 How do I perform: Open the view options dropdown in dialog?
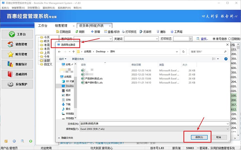218,59
